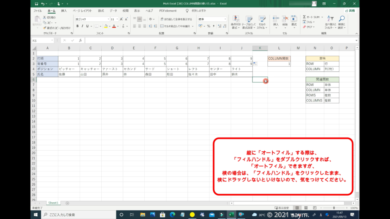This screenshot has width=390, height=219.
Task: Click the increase font size icon
Action: (121, 19)
